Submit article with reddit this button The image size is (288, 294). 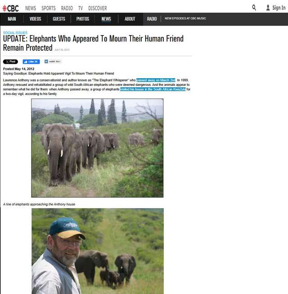click(53, 61)
